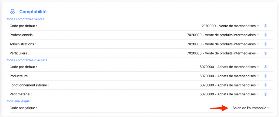
Task: Click plus icon beside Poducteurs row
Action: 265,76
